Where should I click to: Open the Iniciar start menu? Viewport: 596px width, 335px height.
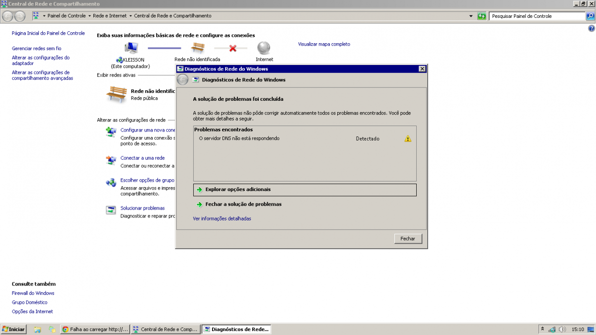13,329
